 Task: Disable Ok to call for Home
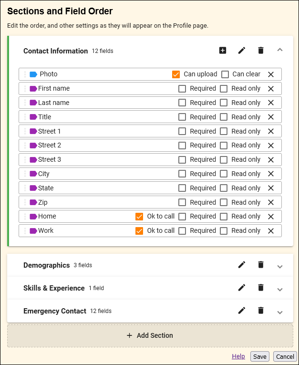click(x=139, y=217)
